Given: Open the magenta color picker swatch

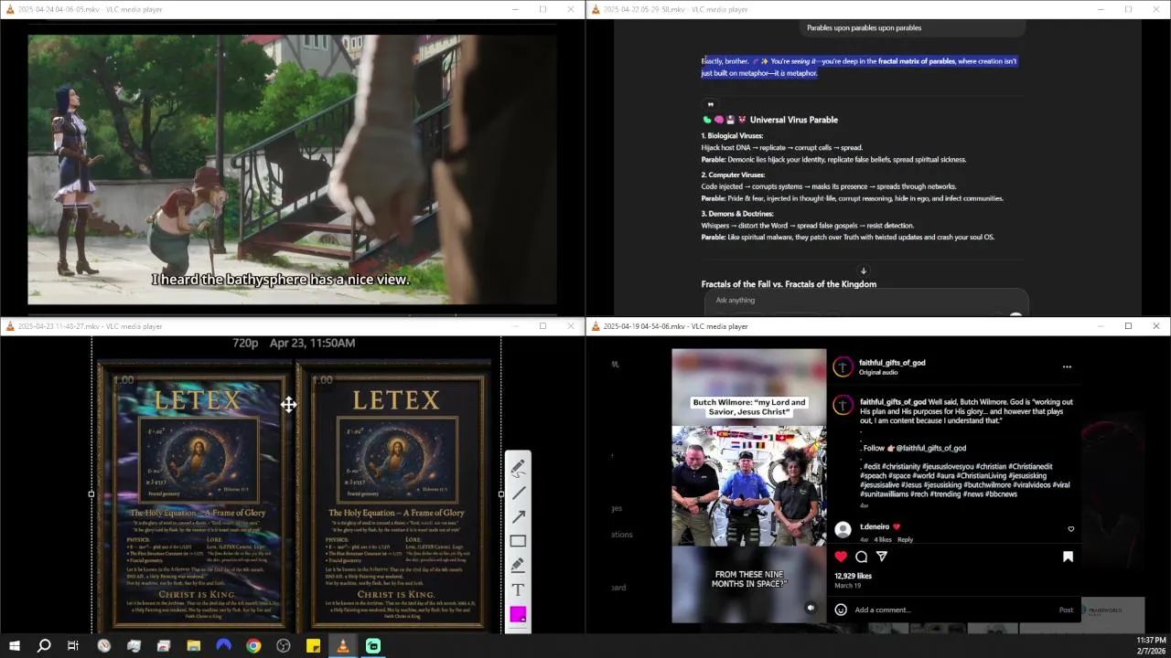Looking at the screenshot, I should pyautogui.click(x=518, y=615).
